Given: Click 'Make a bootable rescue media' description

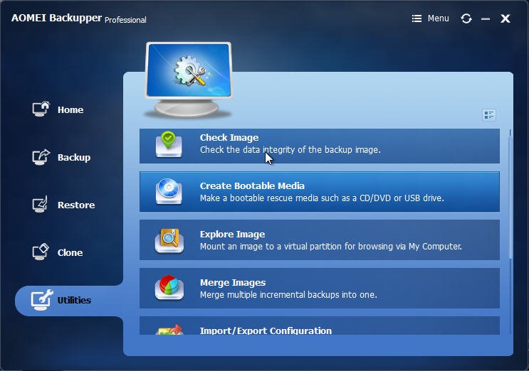Looking at the screenshot, I should (322, 198).
